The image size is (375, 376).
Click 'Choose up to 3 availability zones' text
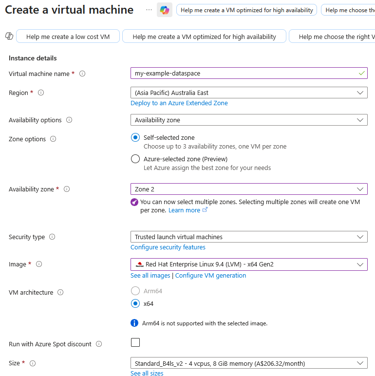[215, 146]
